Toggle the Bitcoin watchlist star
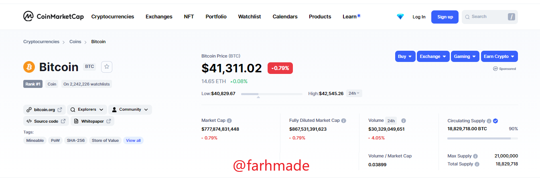 coord(107,67)
